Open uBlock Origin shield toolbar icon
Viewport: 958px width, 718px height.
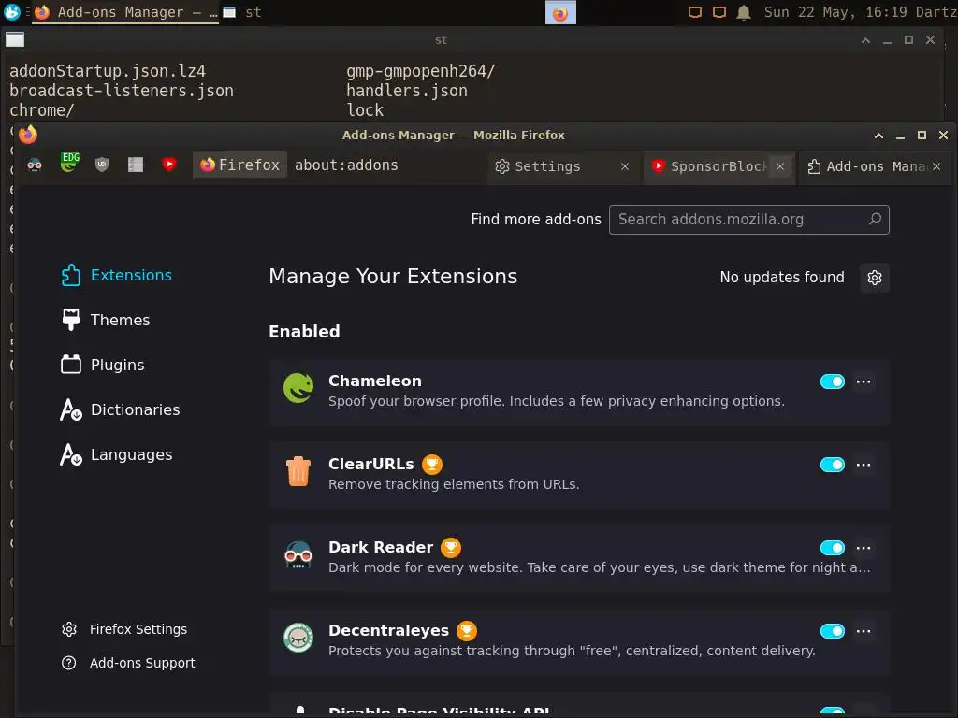click(102, 165)
